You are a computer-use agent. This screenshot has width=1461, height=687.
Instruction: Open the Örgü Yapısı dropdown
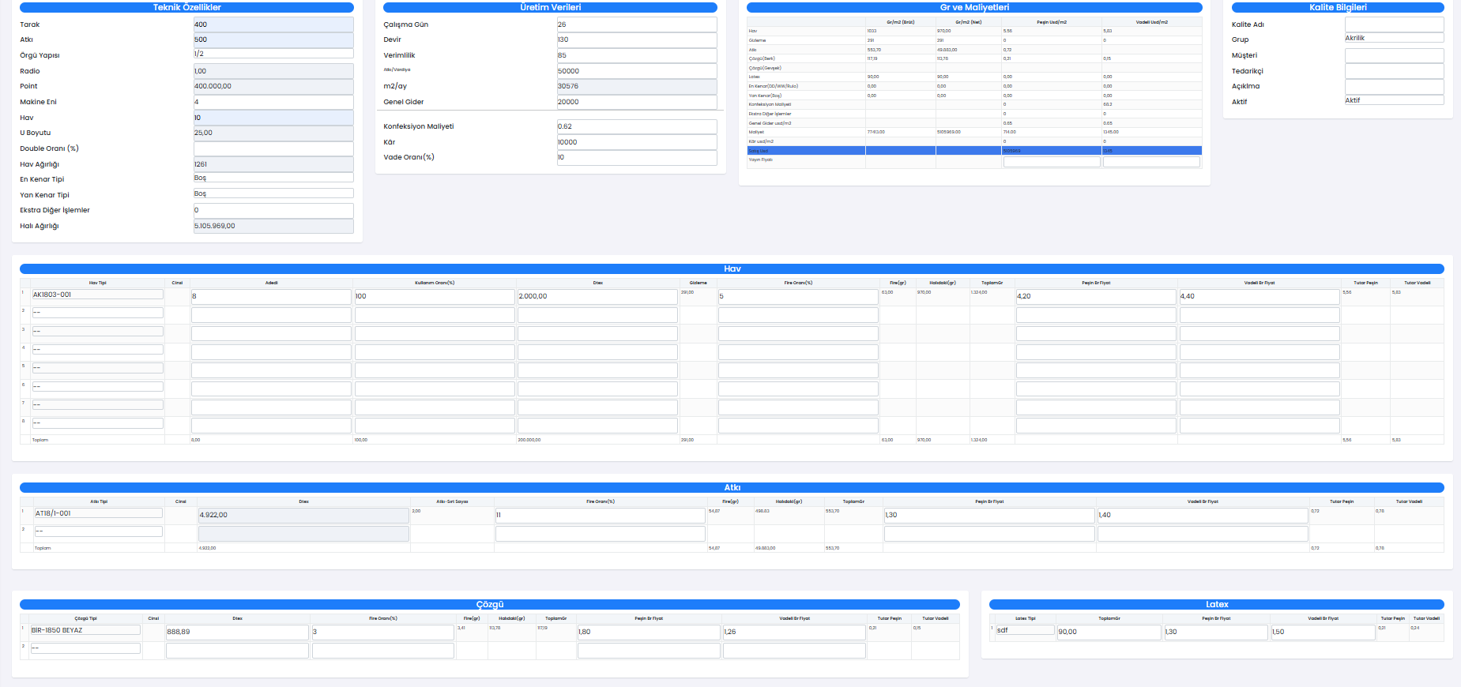click(273, 54)
